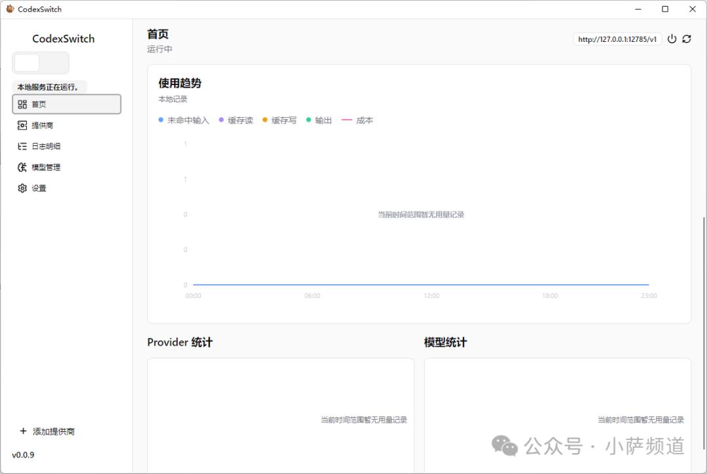707x474 pixels.
Task: Click the 添加提供商 button
Action: (x=47, y=431)
